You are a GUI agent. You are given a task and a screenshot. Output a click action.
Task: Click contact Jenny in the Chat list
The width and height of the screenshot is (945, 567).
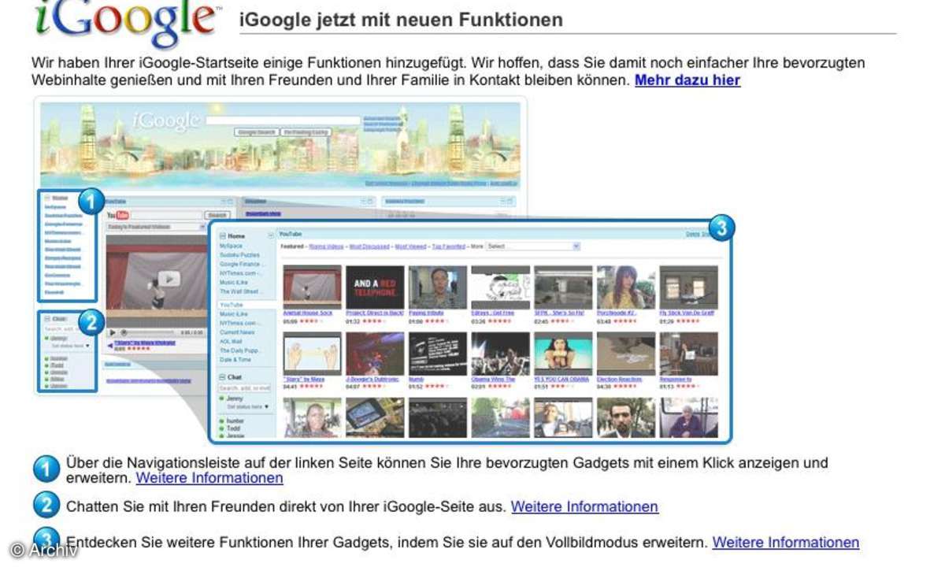[234, 398]
